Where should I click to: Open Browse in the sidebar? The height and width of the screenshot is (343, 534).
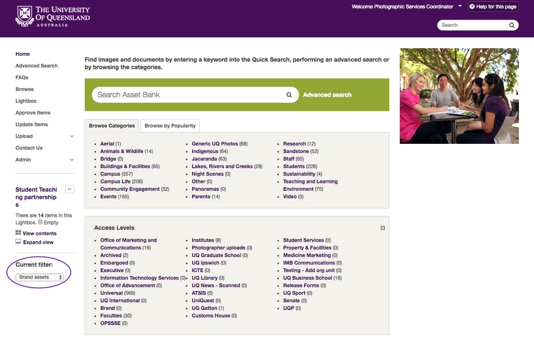click(x=24, y=89)
